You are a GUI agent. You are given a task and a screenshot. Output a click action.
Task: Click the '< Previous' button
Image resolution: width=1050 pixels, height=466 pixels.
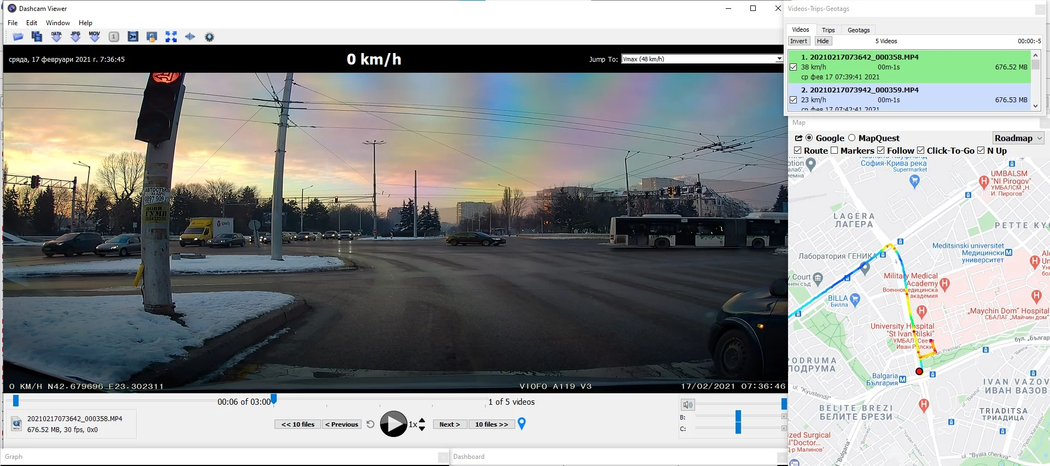342,424
